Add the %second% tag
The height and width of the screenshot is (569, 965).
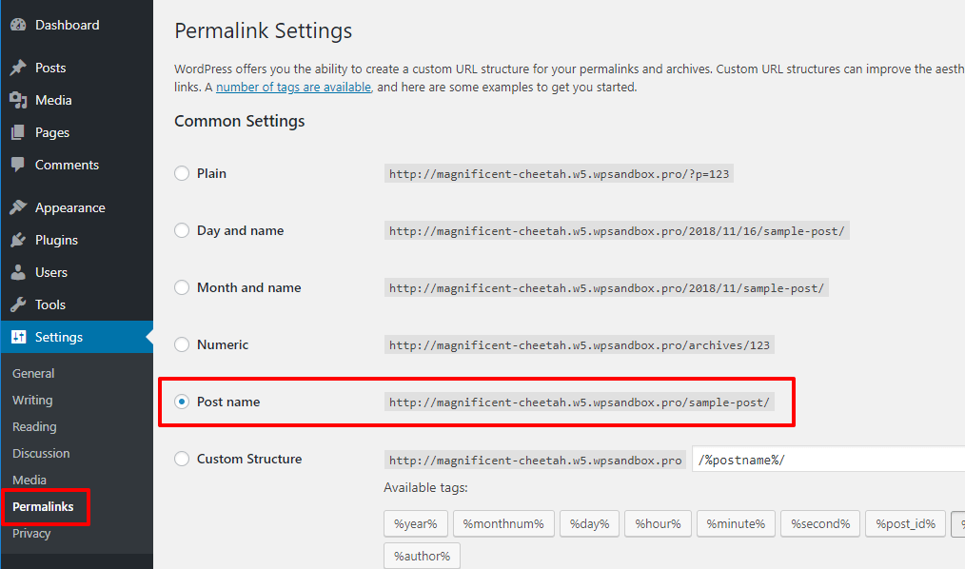click(x=820, y=523)
